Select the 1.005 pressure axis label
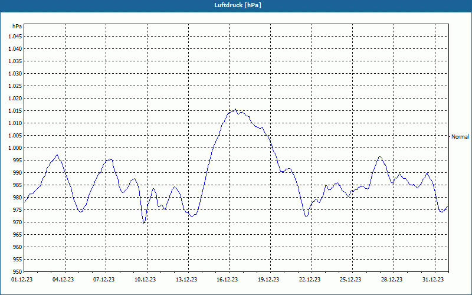Viewport: 472px width, 295px height. 15,136
